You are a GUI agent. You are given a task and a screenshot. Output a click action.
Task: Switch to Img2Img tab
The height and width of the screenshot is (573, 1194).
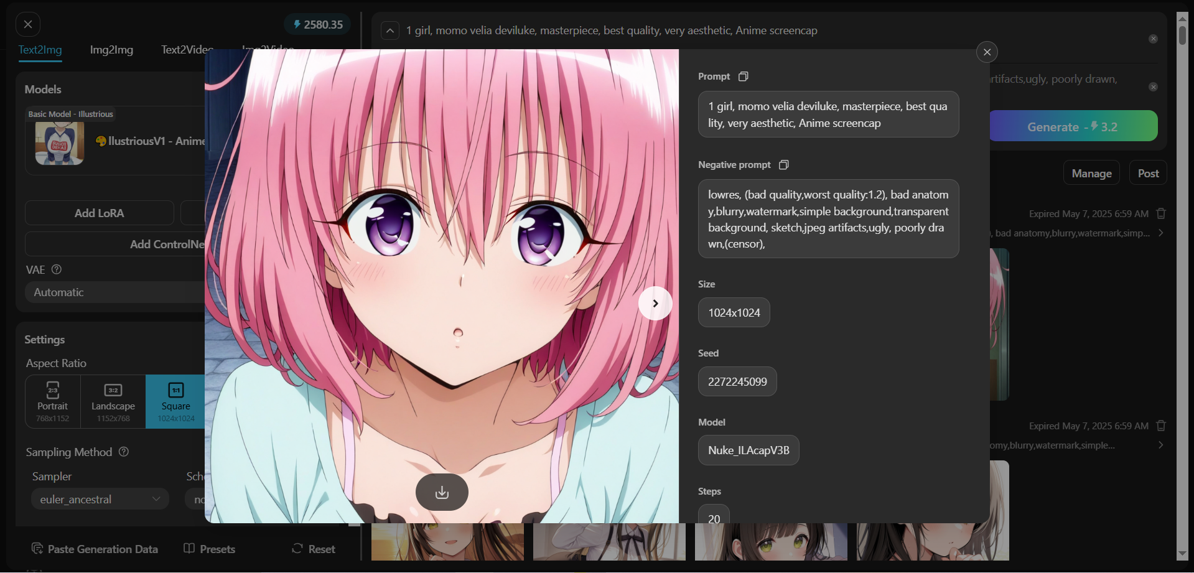coord(111,50)
